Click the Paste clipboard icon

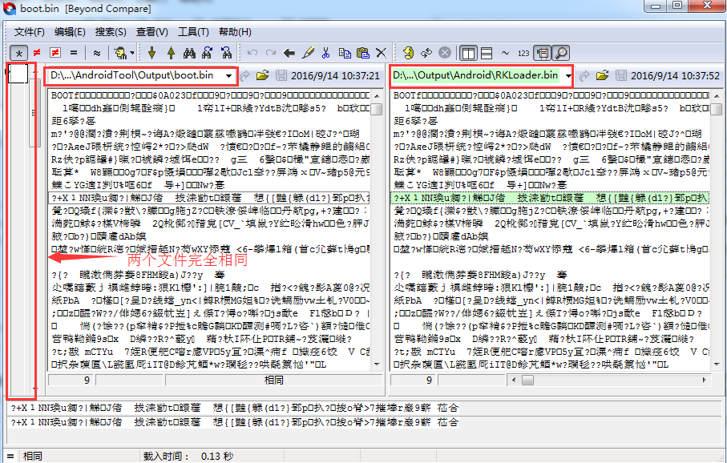(363, 53)
